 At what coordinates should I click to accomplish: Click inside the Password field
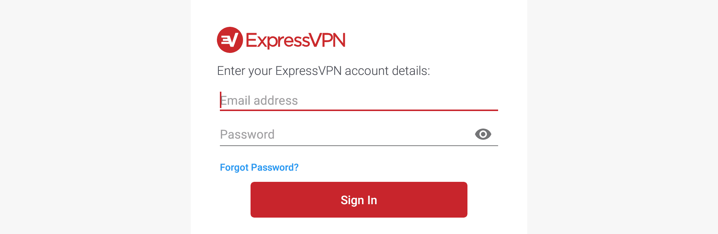tap(344, 135)
